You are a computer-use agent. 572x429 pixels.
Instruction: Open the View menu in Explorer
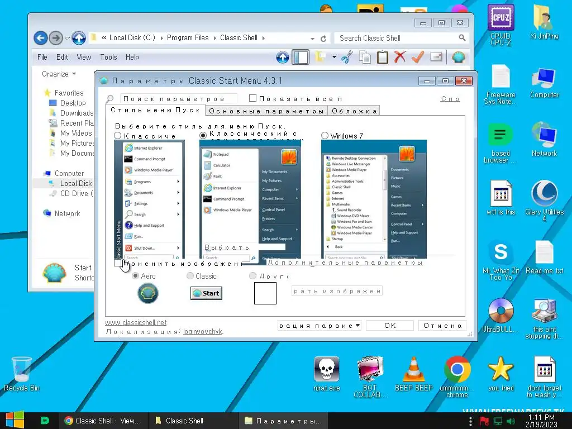pos(84,58)
